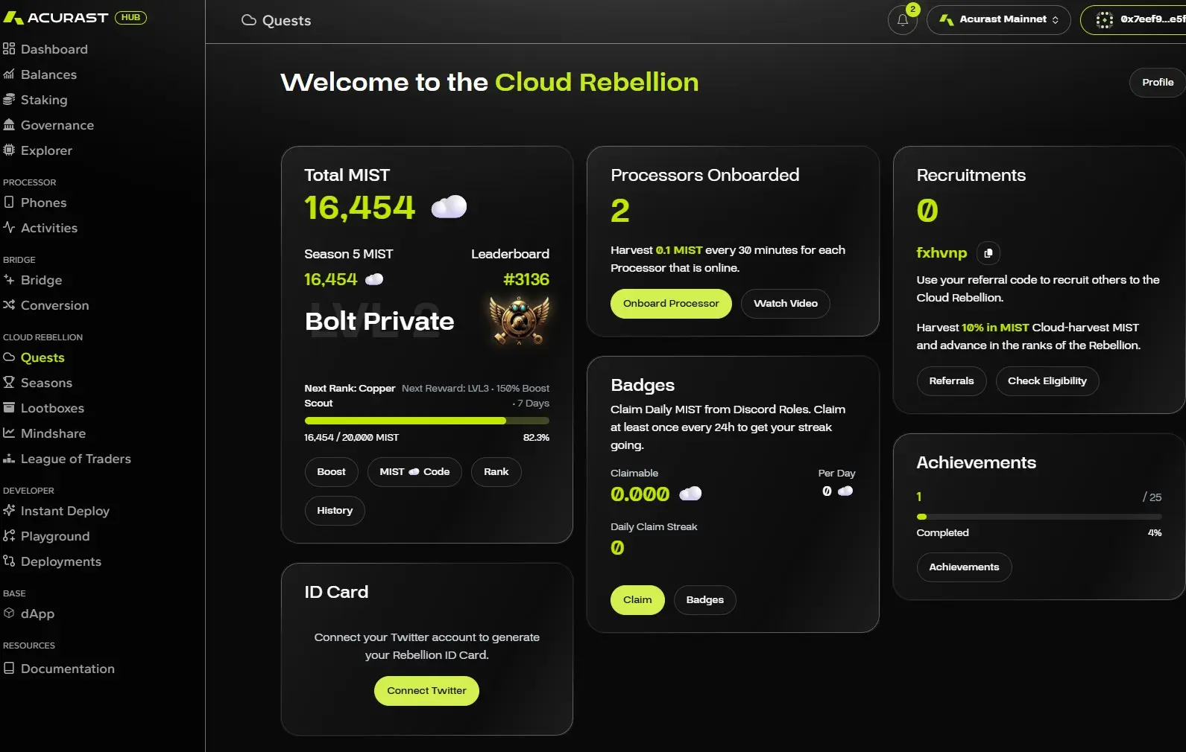Screen dimensions: 1186x752
Task: Open the MIST Code button
Action: (x=414, y=472)
